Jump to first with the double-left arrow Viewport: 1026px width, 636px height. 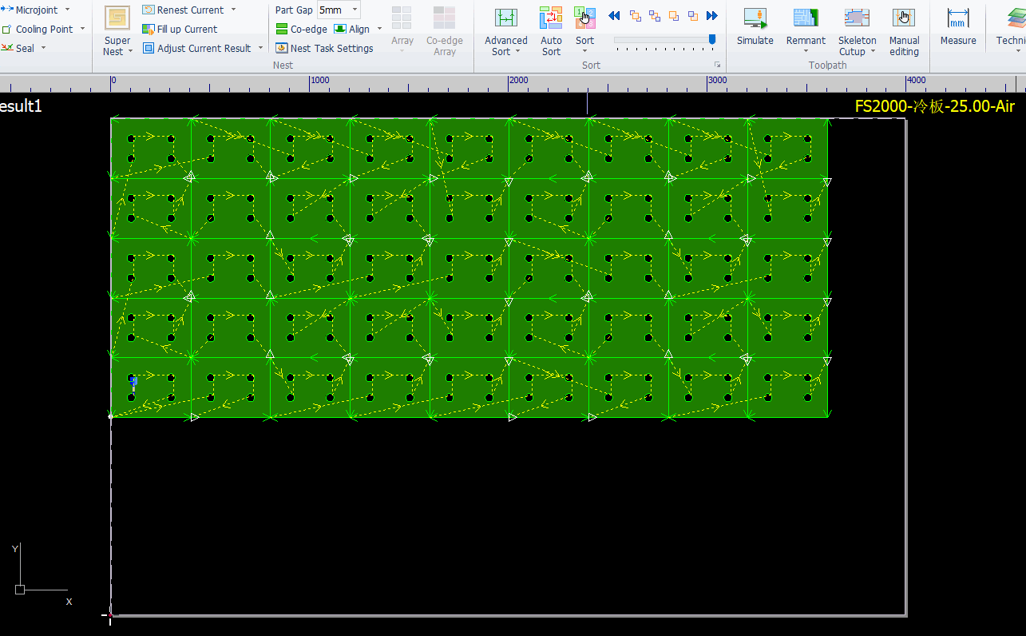pos(614,16)
